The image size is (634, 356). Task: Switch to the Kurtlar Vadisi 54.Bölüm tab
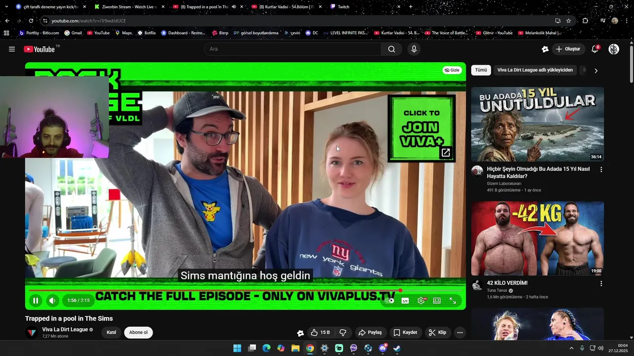point(286,7)
